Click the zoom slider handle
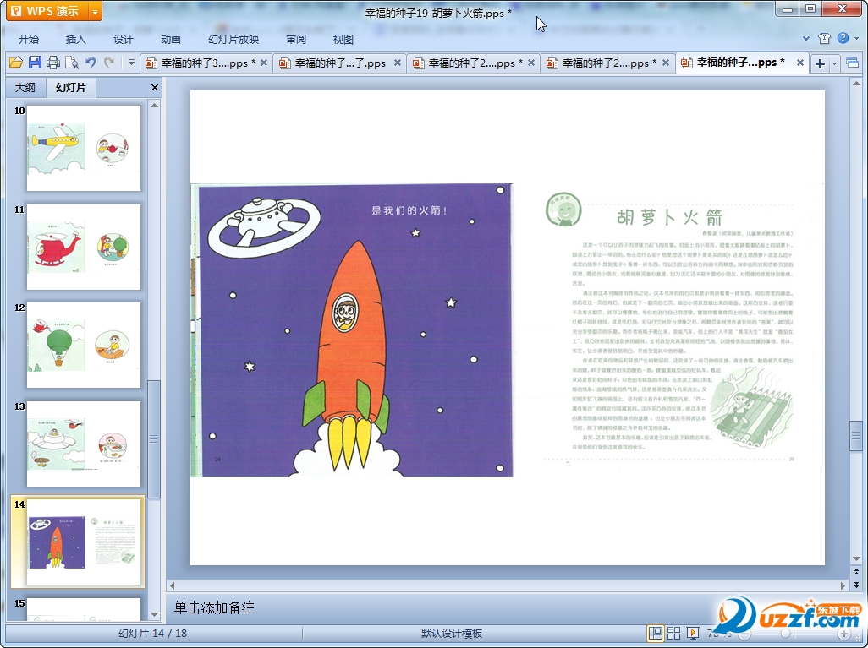 click(x=785, y=633)
